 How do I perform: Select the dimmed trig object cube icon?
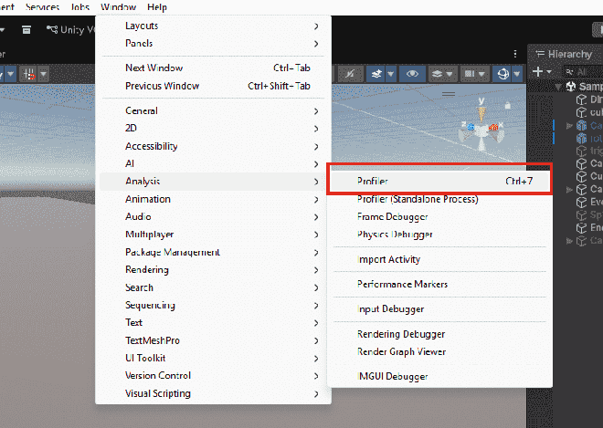(x=581, y=151)
